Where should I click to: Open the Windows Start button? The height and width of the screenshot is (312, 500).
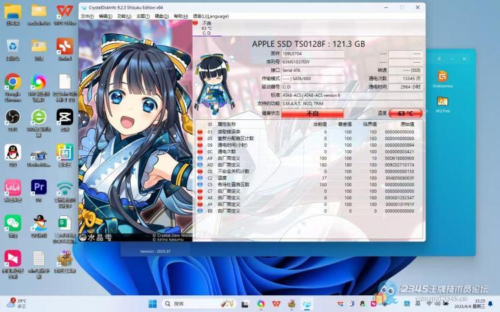153,304
